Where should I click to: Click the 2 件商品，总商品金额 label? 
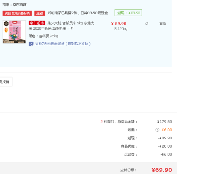click(x=119, y=122)
